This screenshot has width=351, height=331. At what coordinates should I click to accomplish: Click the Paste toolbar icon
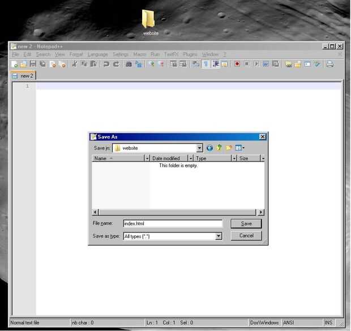pyautogui.click(x=93, y=64)
